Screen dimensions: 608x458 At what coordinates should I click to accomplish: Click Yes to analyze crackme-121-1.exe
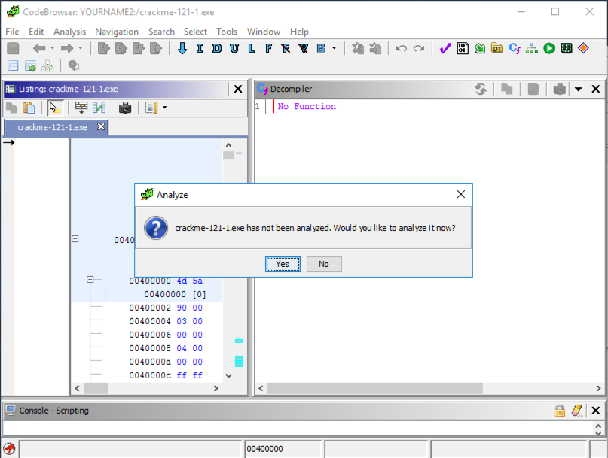pos(283,264)
